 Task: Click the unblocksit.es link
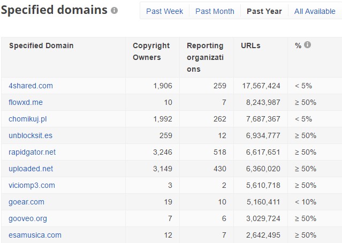coord(32,135)
